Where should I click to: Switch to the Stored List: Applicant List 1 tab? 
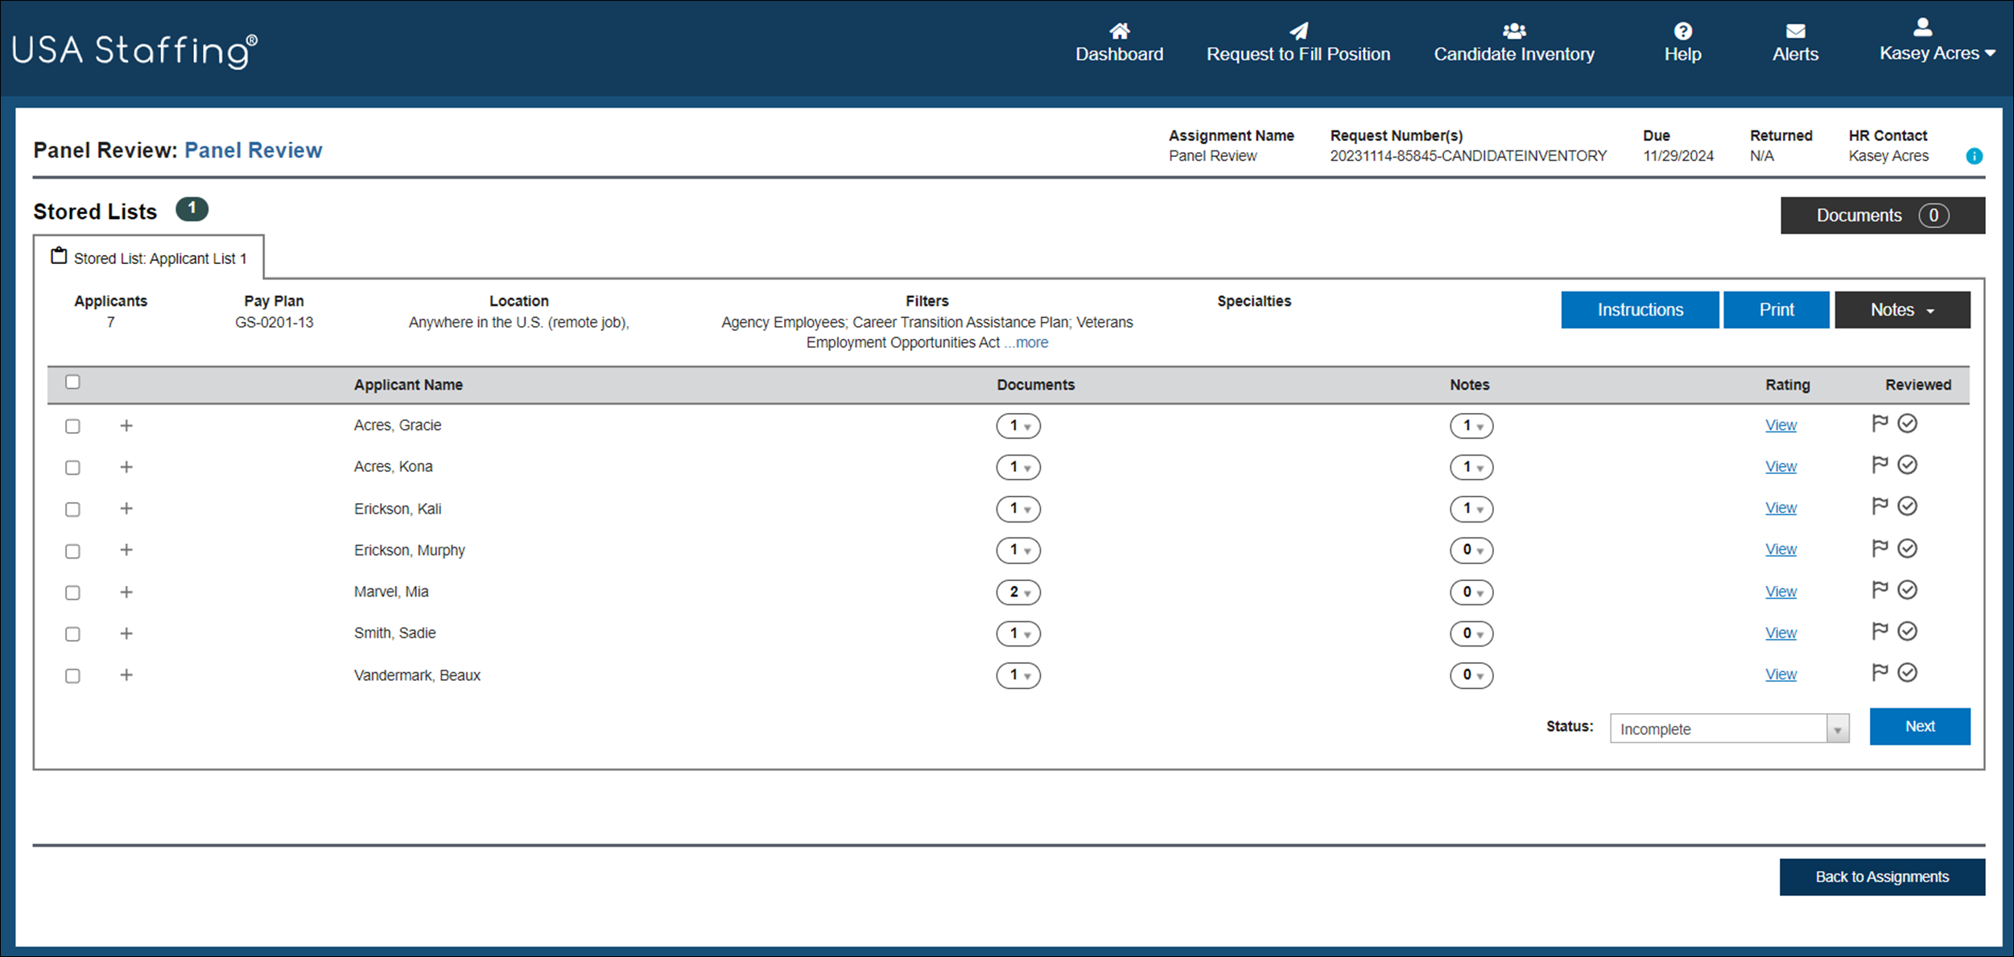coord(159,258)
